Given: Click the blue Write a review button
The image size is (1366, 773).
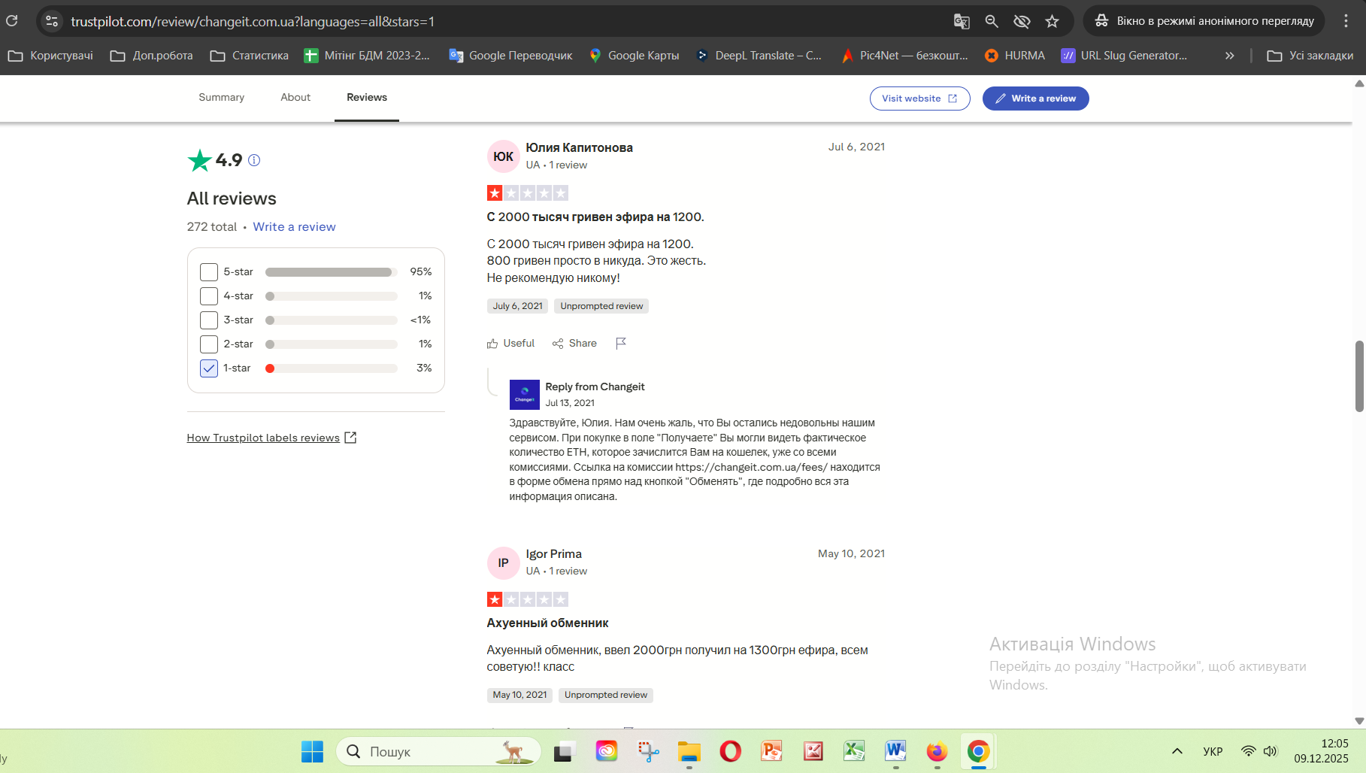Looking at the screenshot, I should (1035, 99).
